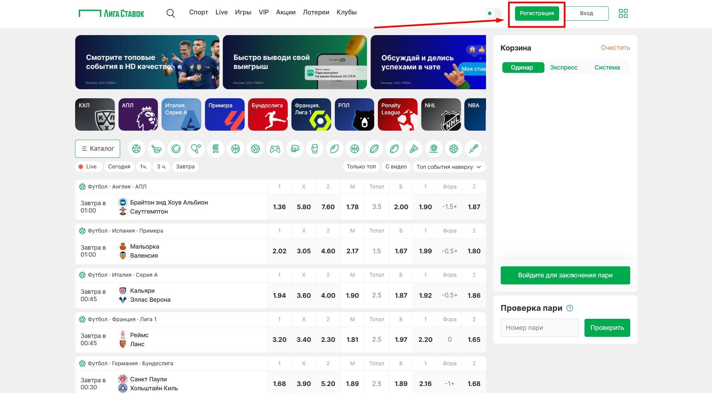Select the darts sport icon
Image resolution: width=712 pixels, height=393 pixels.
pos(473,149)
